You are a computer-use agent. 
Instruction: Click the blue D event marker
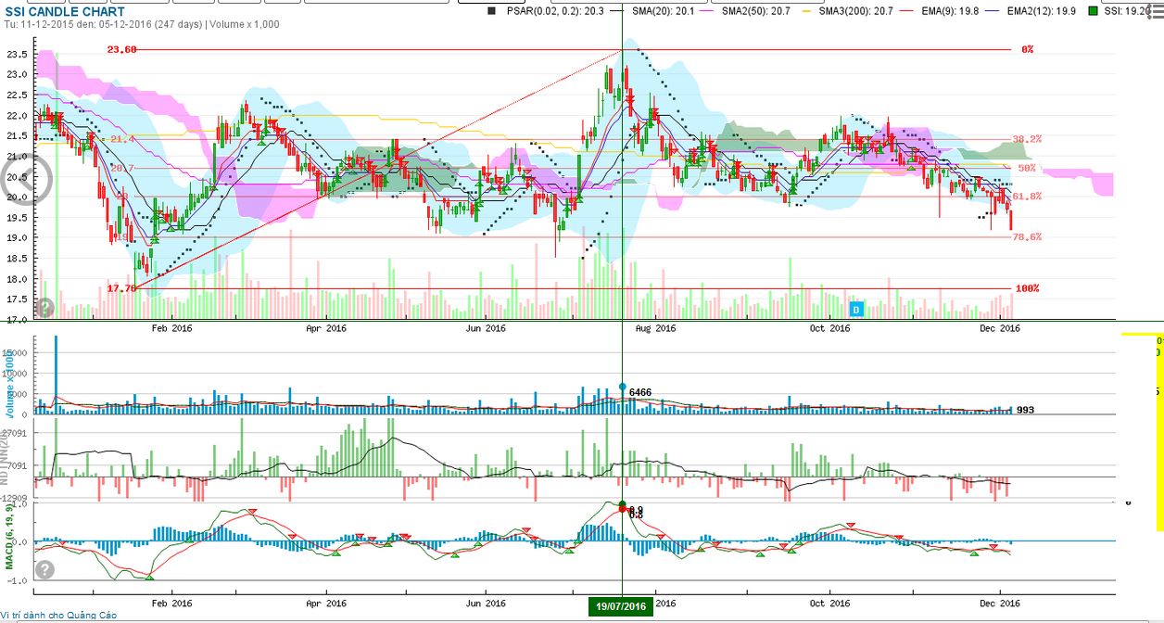pyautogui.click(x=856, y=308)
